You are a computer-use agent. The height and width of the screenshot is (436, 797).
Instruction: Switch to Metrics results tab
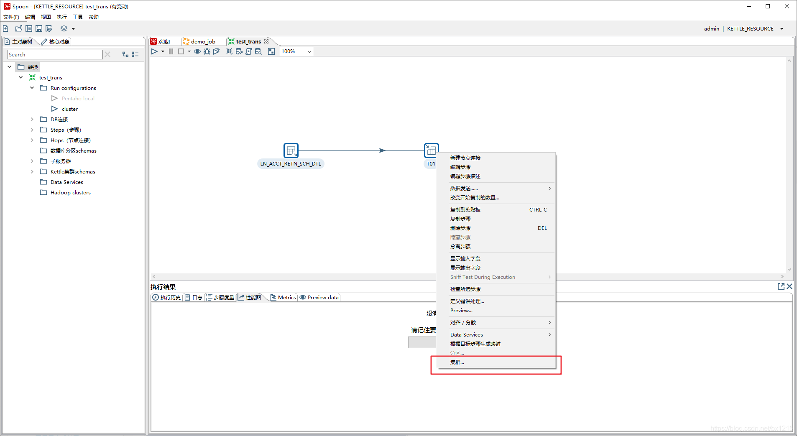click(283, 297)
